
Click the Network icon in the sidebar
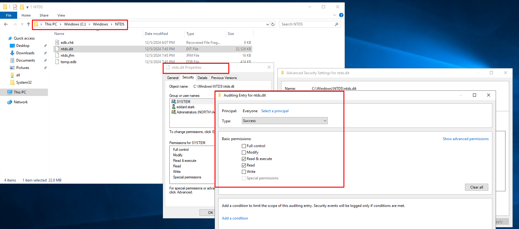pyautogui.click(x=10, y=102)
